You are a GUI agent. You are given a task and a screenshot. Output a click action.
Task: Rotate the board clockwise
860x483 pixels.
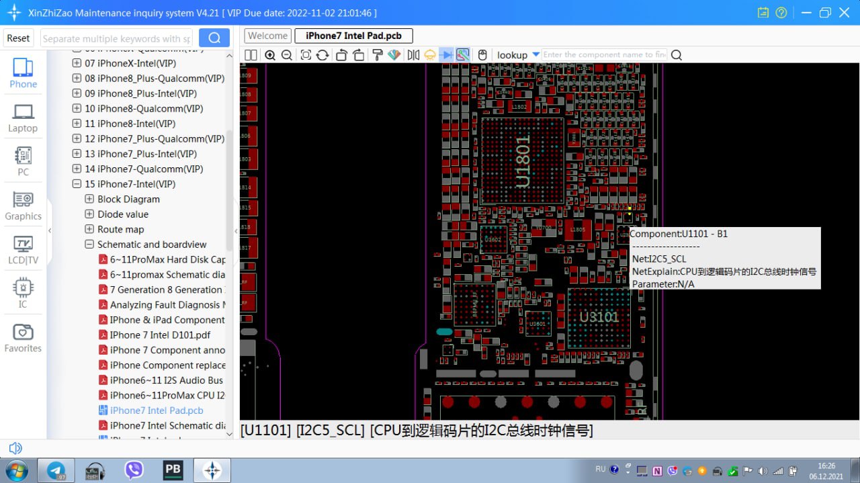[x=358, y=55]
